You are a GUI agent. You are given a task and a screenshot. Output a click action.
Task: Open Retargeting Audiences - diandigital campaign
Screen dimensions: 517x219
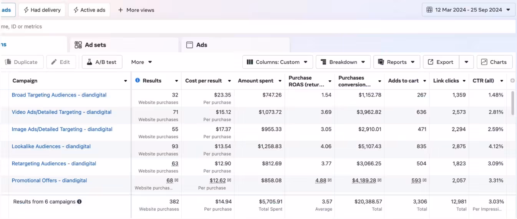(x=54, y=164)
